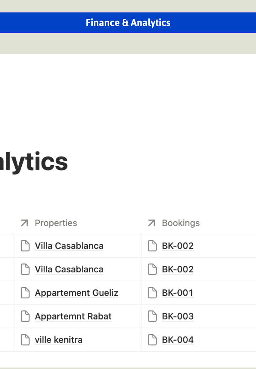Viewport: 256px width, 369px height.
Task: Click page icon beside BK-004
Action: [x=153, y=340]
